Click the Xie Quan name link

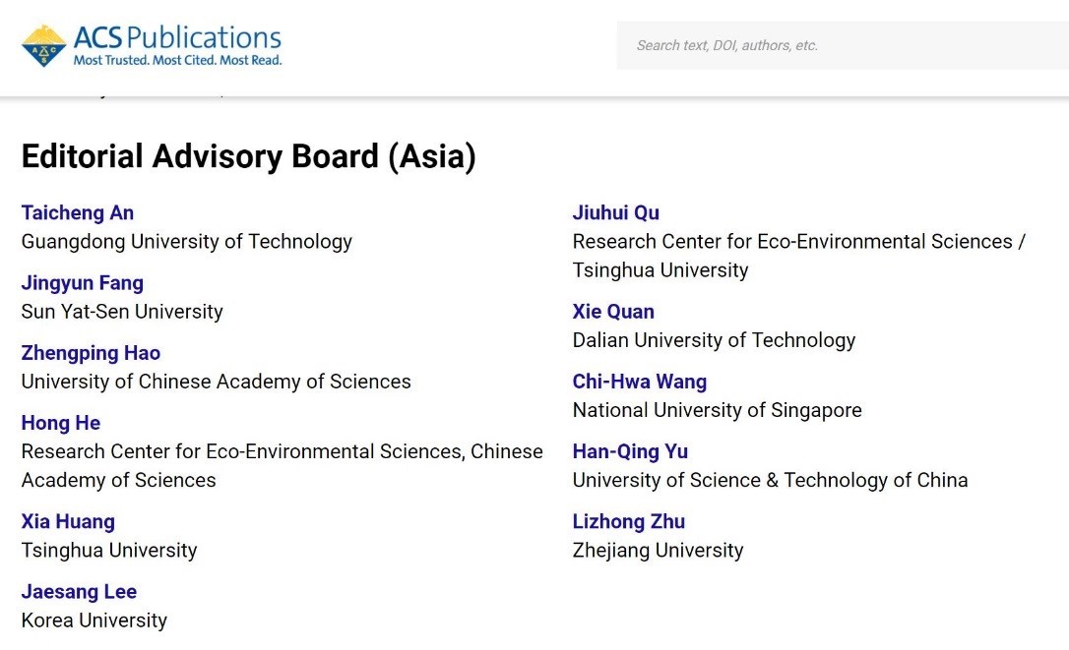pos(613,312)
